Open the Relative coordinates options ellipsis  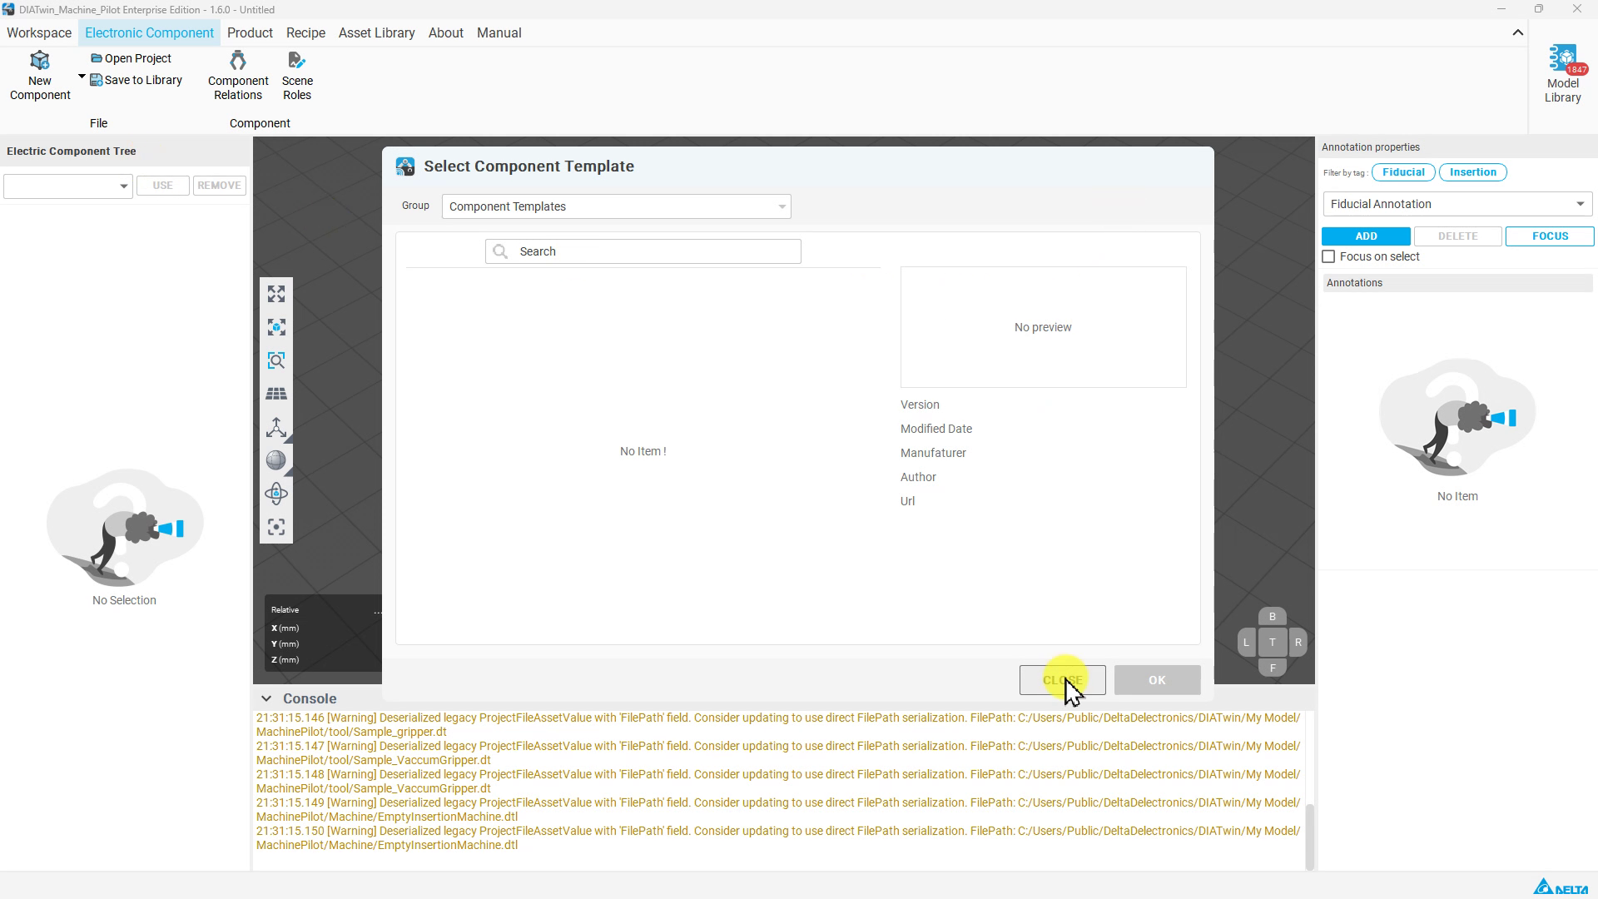pyautogui.click(x=378, y=612)
